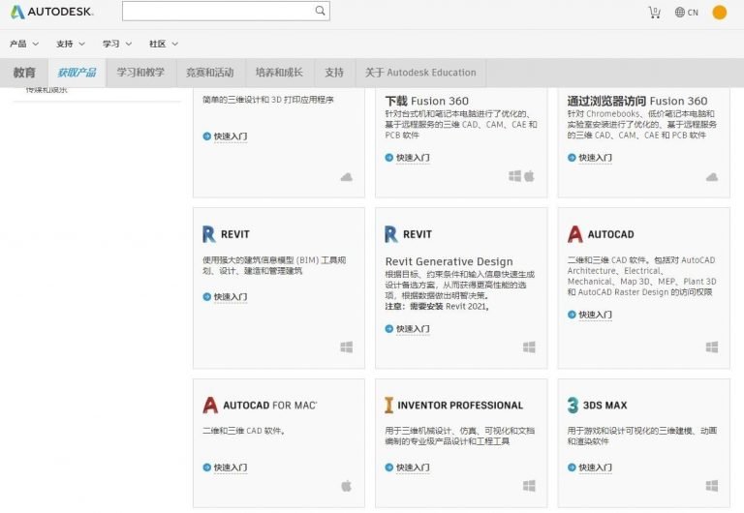744x513 pixels.
Task: Expand the 学习 dropdown menu
Action: [x=116, y=44]
